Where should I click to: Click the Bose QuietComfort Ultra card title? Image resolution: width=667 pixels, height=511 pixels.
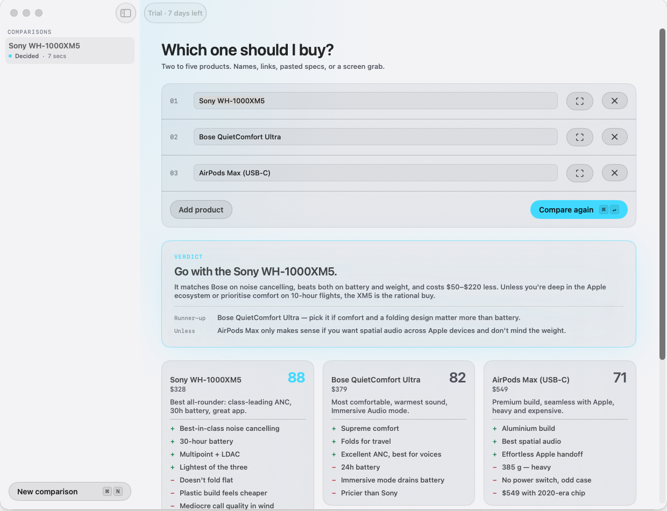[x=376, y=380]
